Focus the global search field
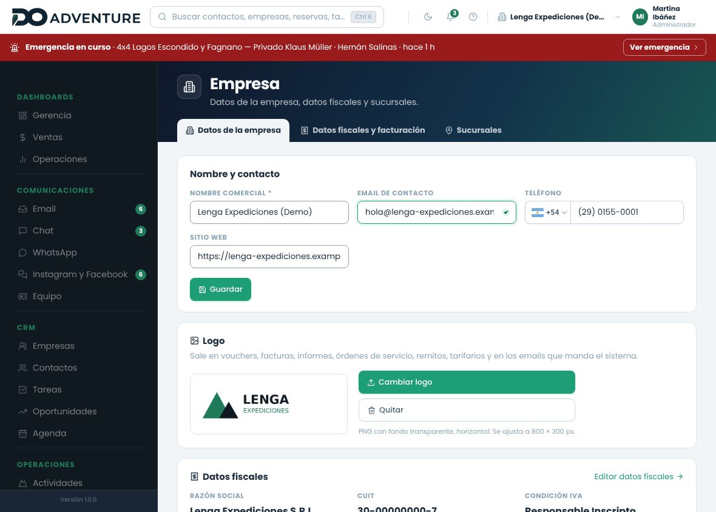Screen dimensions: 716x512 [266, 17]
